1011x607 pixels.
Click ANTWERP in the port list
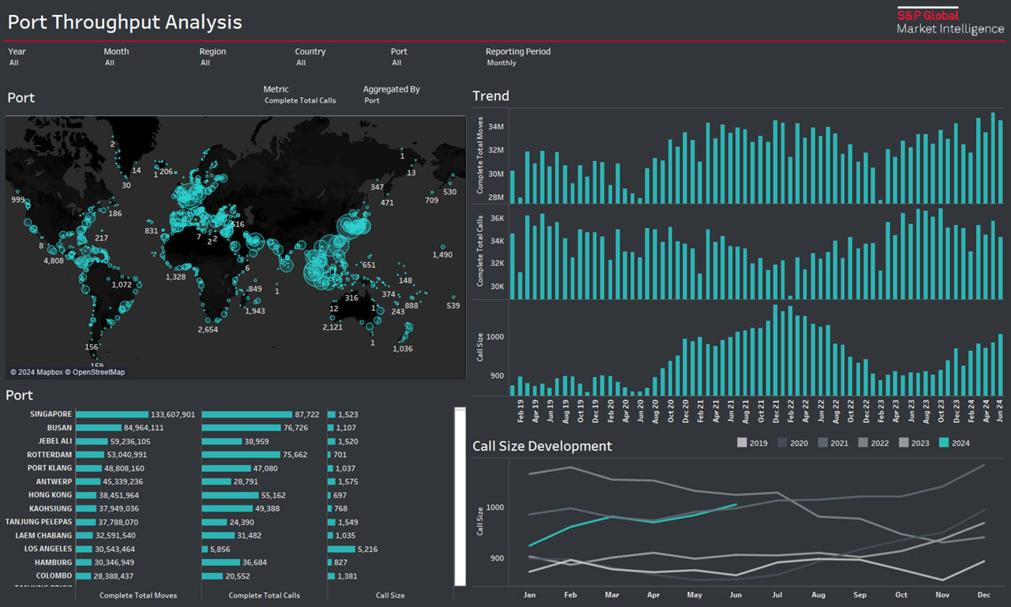[x=54, y=481]
